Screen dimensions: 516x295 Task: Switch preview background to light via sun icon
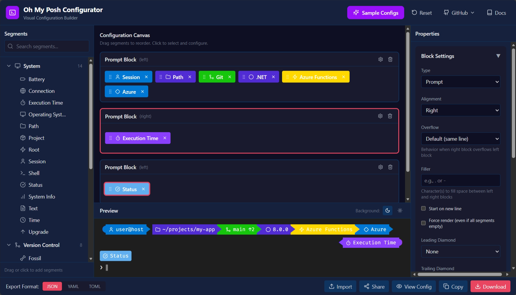click(400, 210)
